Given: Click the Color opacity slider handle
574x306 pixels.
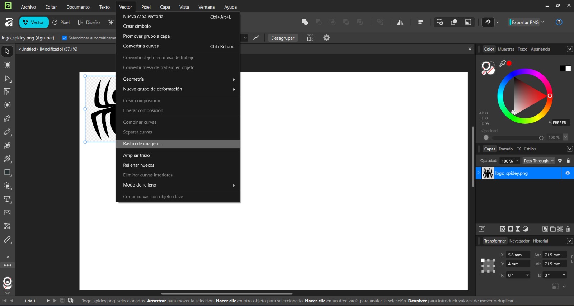Looking at the screenshot, I should [541, 138].
